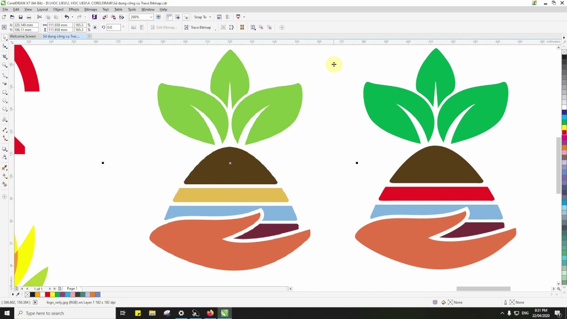
Task: Toggle Show Rulers button
Action: [x=169, y=17]
